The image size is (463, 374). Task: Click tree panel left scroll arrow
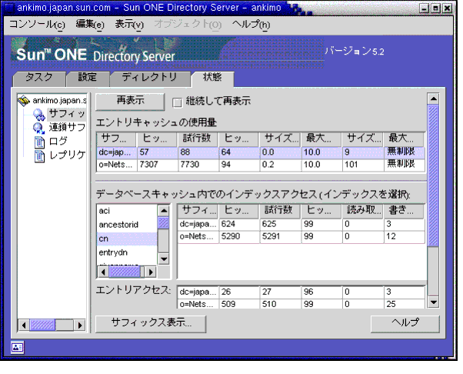click(24, 326)
